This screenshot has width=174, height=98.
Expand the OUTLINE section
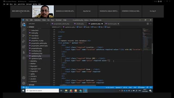[32, 85]
